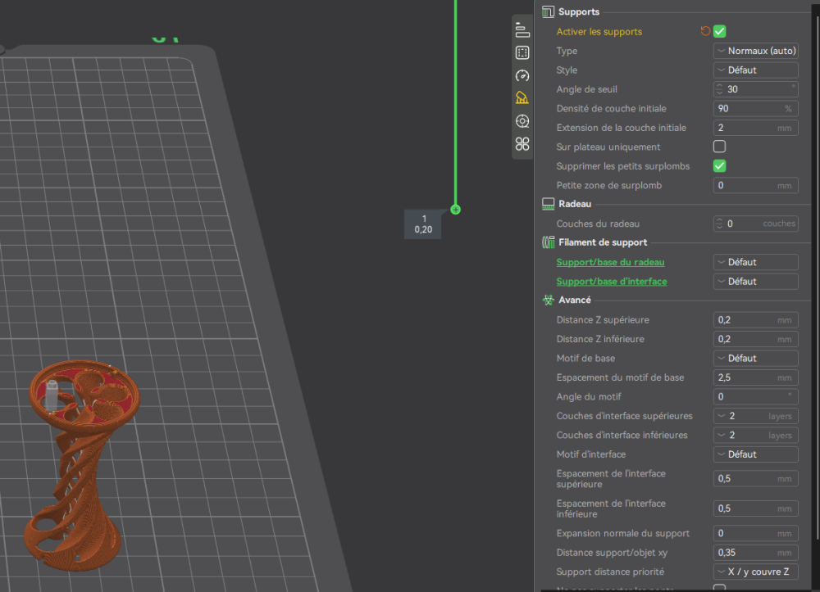Click the 'Support/base du radeau' green link

click(x=610, y=262)
